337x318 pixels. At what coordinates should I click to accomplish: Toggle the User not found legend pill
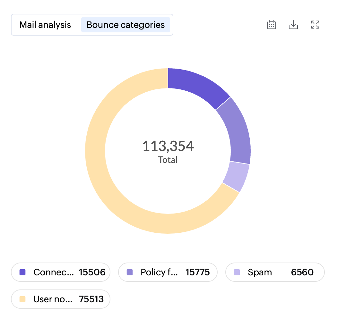[61, 299]
